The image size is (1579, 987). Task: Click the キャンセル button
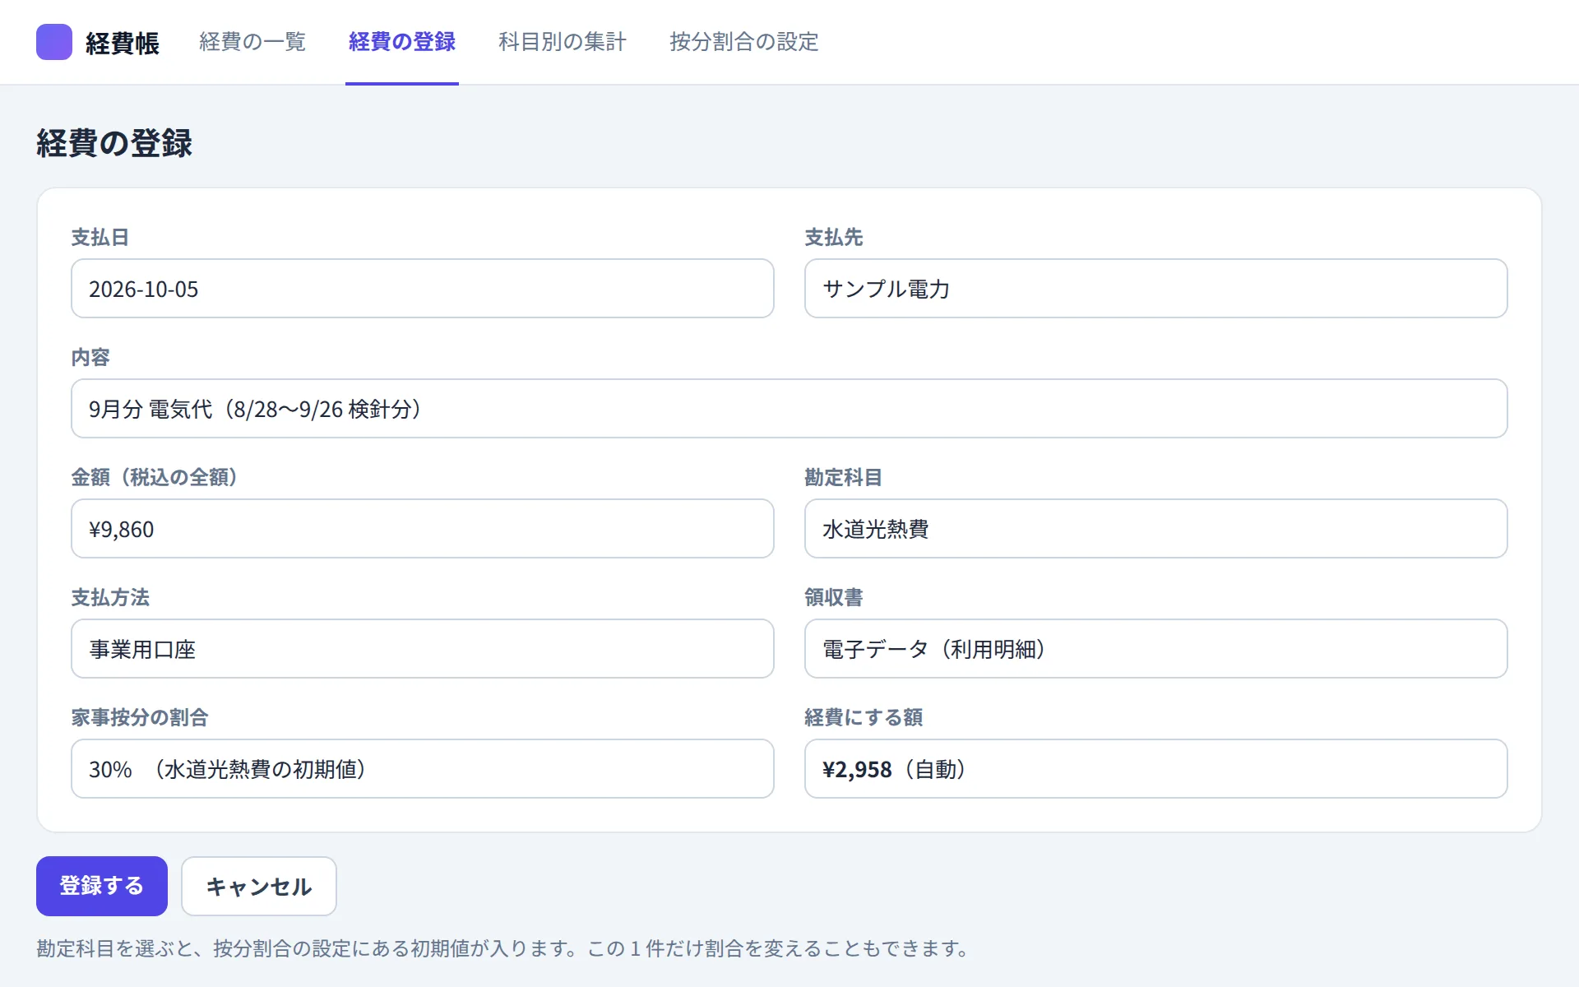click(x=259, y=886)
